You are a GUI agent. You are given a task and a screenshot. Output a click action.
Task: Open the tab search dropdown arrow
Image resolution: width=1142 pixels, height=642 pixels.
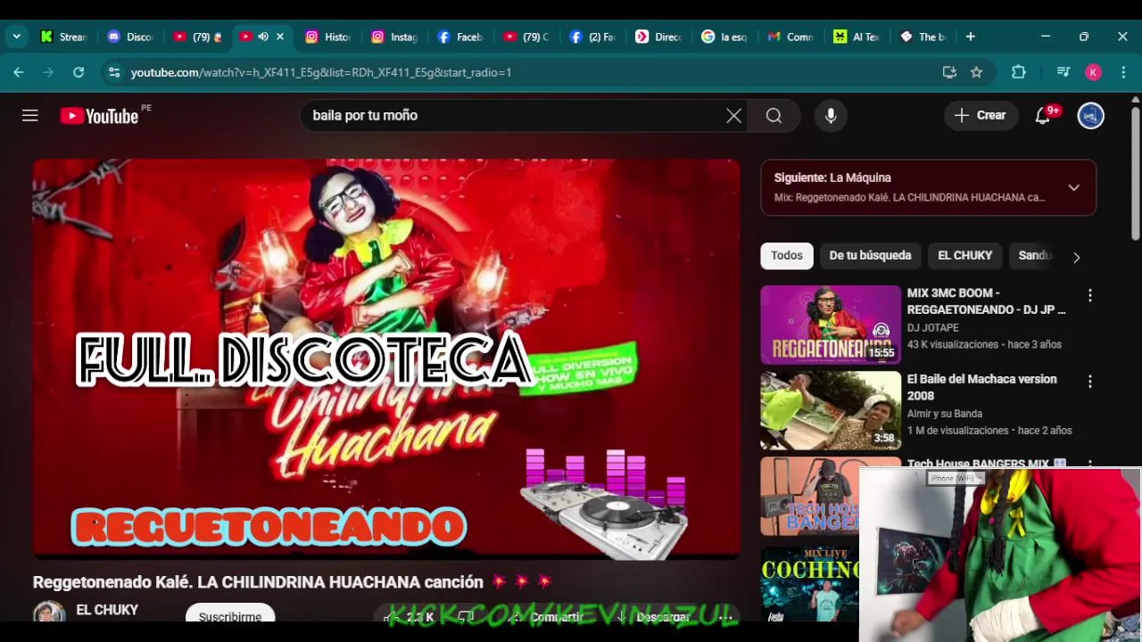tap(16, 37)
